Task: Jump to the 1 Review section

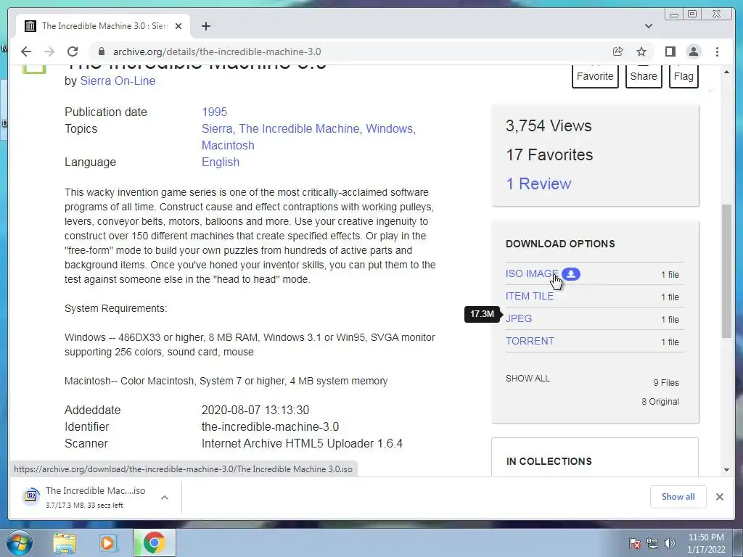Action: pos(538,183)
